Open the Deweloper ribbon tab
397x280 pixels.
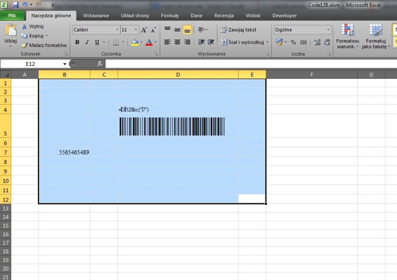(x=284, y=16)
